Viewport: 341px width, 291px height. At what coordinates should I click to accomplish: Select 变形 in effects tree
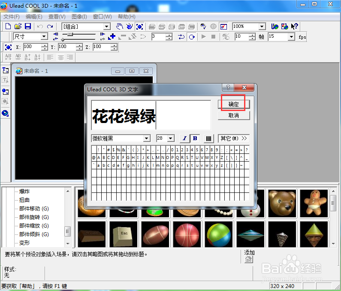point(24,243)
